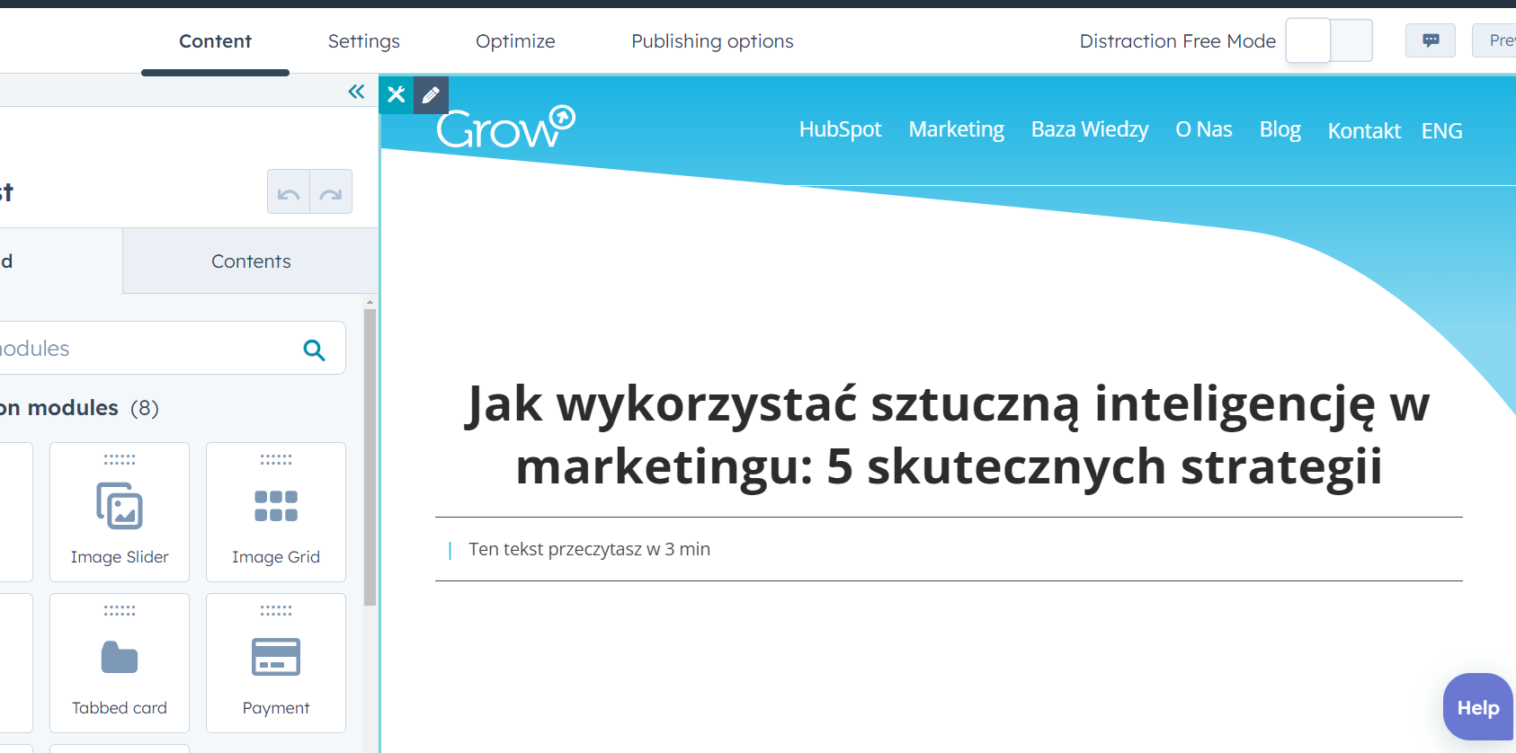Click the blog title heading text
This screenshot has width=1516, height=753.
948,435
